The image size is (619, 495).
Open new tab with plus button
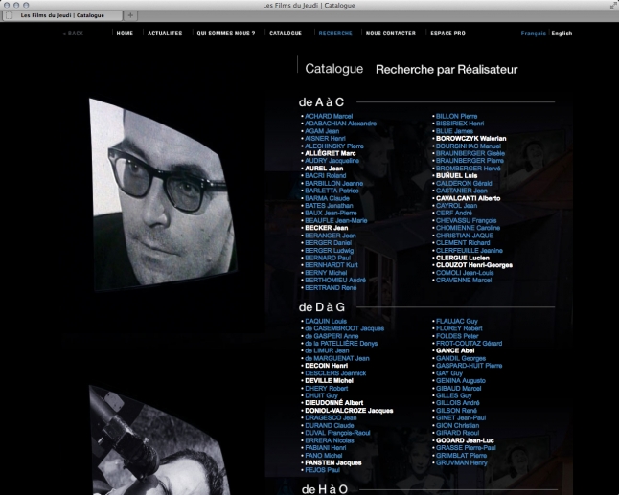tap(130, 15)
